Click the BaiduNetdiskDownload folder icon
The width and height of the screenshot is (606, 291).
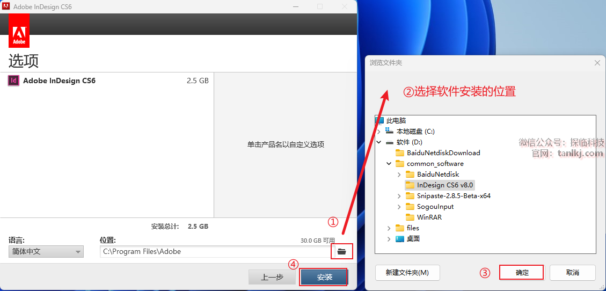tap(400, 152)
